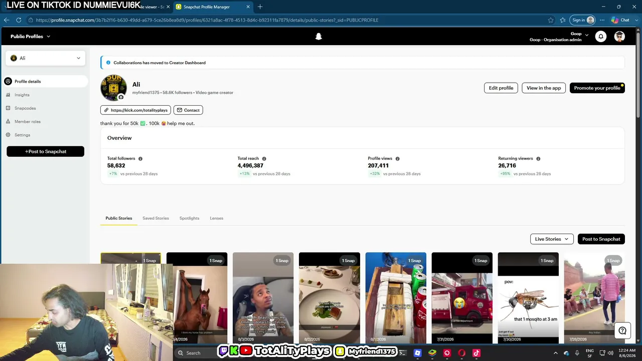Open the Ali profile selector dropdown
The image size is (642, 361).
46,58
